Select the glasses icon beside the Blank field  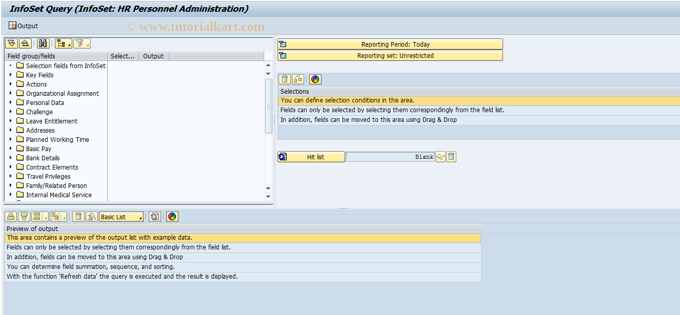tap(440, 156)
